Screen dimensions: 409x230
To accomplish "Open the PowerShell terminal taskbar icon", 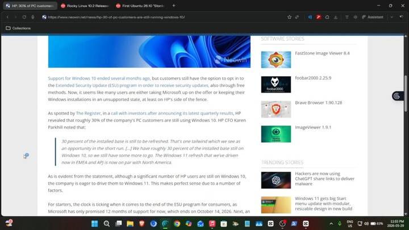I will 294,224.
